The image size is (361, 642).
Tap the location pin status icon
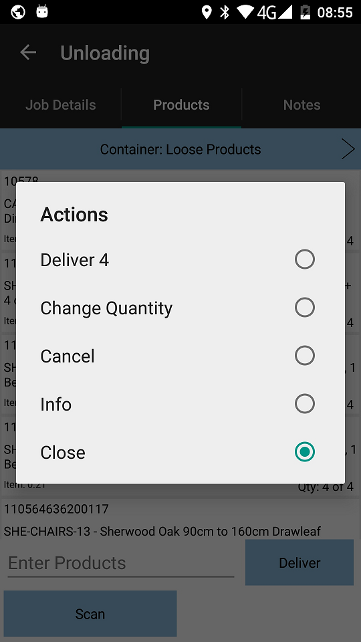pyautogui.click(x=207, y=12)
